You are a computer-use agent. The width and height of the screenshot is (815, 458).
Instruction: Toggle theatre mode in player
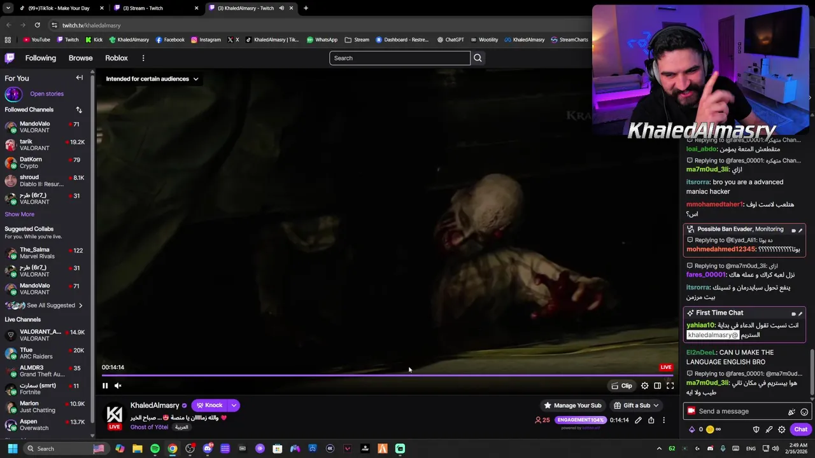click(x=658, y=385)
